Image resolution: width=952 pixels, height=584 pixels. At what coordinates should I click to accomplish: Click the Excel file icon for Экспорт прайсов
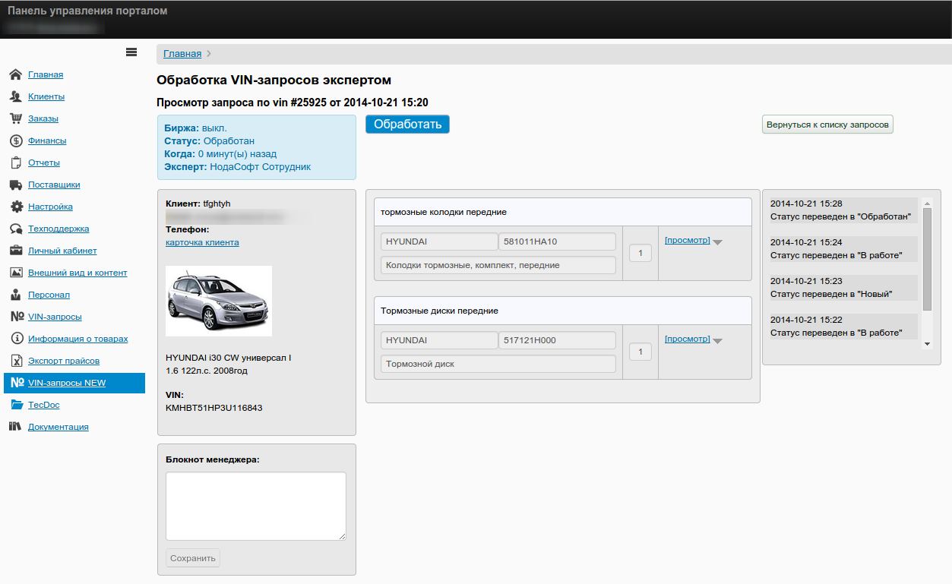point(15,361)
